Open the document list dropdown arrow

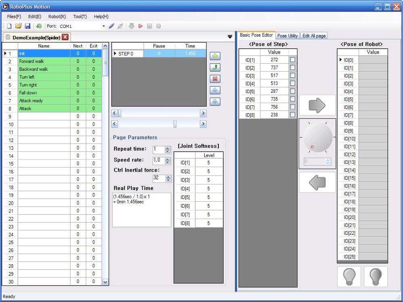(x=230, y=37)
